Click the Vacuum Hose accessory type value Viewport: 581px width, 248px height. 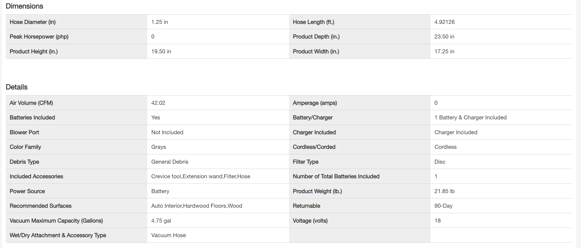168,235
